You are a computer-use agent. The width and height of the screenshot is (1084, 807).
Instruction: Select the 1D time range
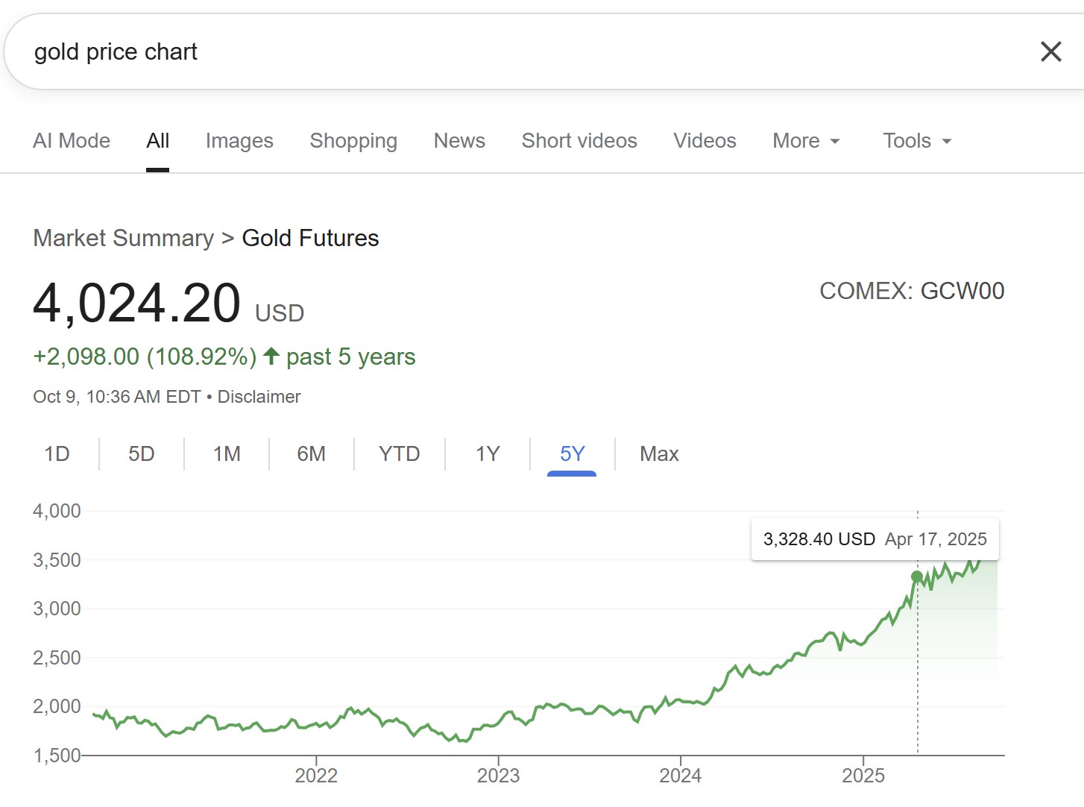(57, 454)
